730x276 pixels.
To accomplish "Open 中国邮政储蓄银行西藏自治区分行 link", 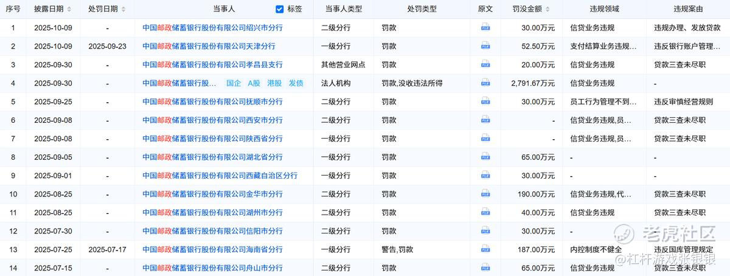I will pos(220,176).
